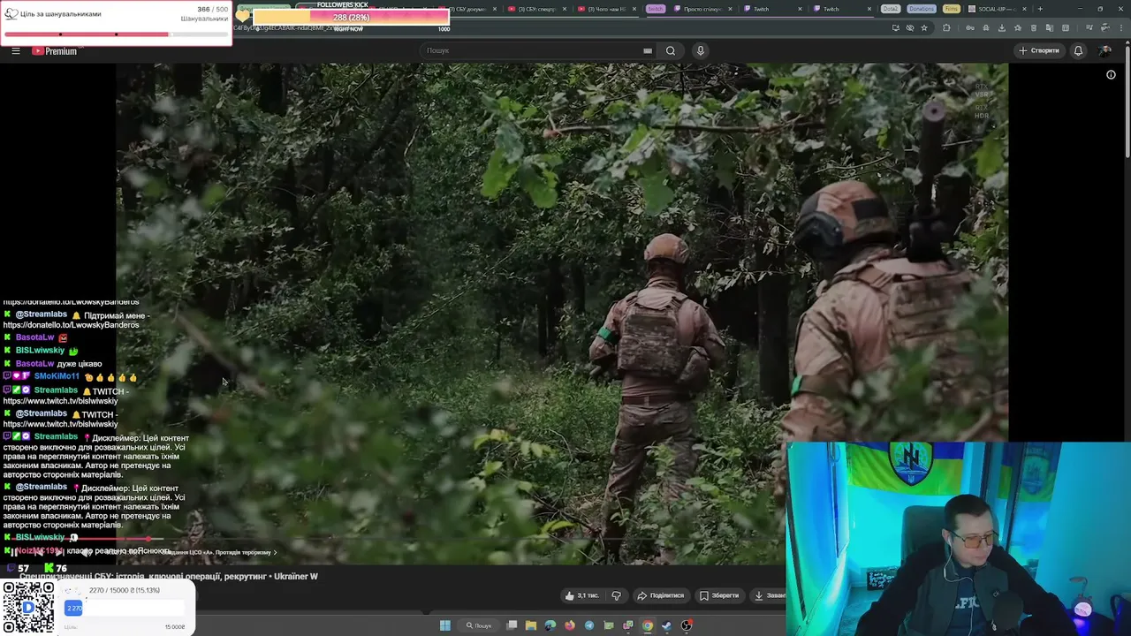Click the video title text below player
1131x636 pixels.
pyautogui.click(x=168, y=576)
